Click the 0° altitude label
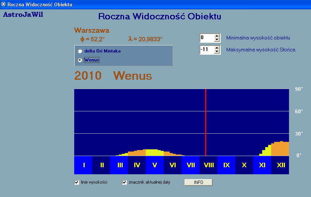This screenshot has width=311, height=197. click(299, 155)
